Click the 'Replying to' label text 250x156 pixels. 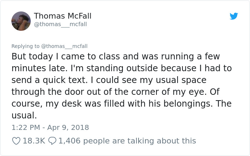tap(25, 46)
